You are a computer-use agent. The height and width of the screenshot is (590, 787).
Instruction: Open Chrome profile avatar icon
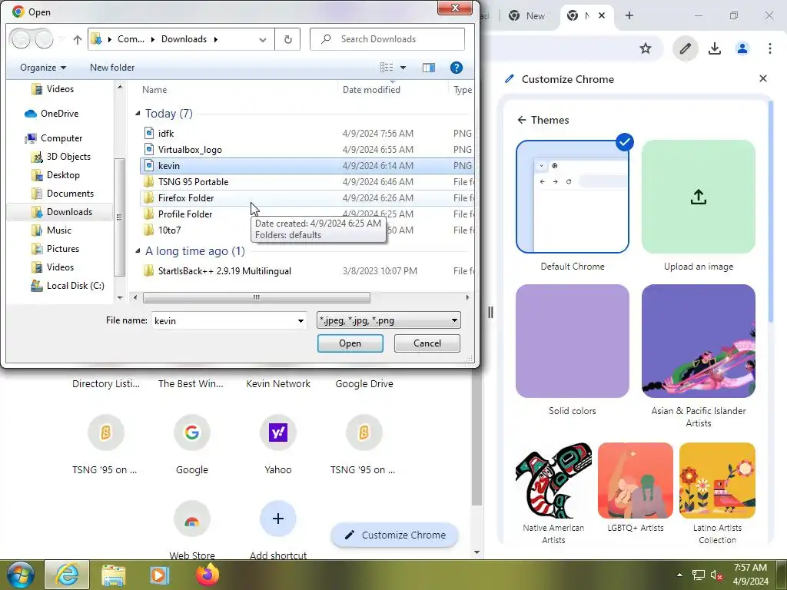pos(742,48)
